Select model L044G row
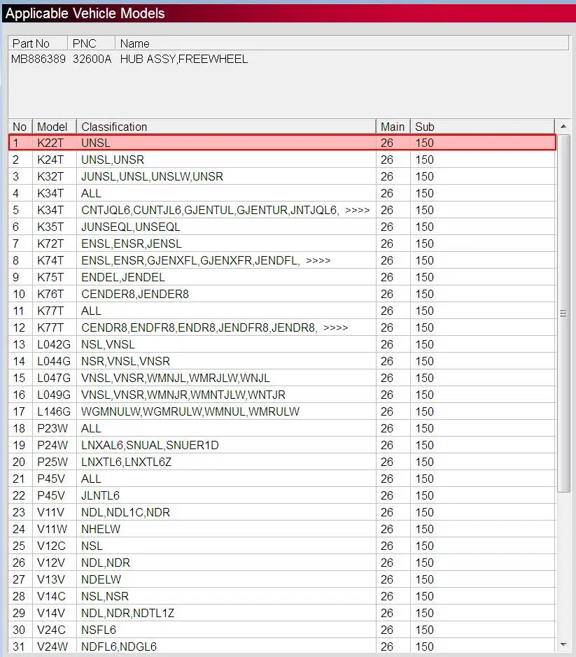 [282, 361]
